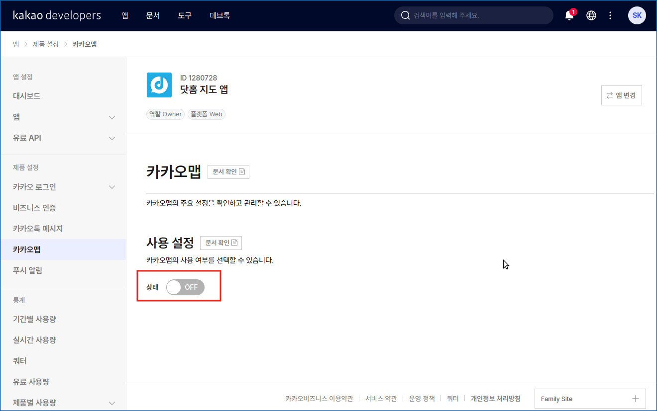The image size is (657, 411).
Task: Open the 개인정보 처리방침 footer link
Action: [495, 399]
